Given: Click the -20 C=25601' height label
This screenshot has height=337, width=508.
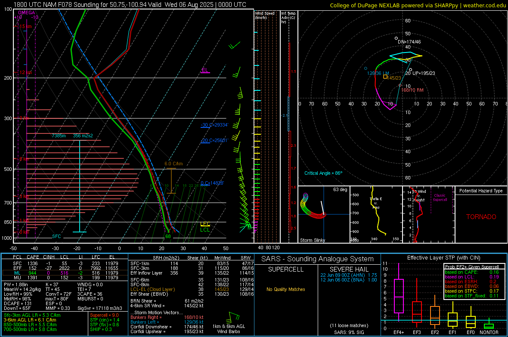Looking at the screenshot, I should tap(214, 140).
